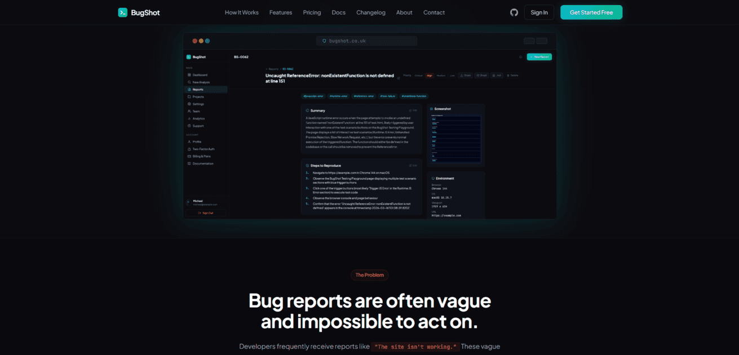Start a New Analysis from the sidebar
The image size is (739, 355).
[x=202, y=82]
